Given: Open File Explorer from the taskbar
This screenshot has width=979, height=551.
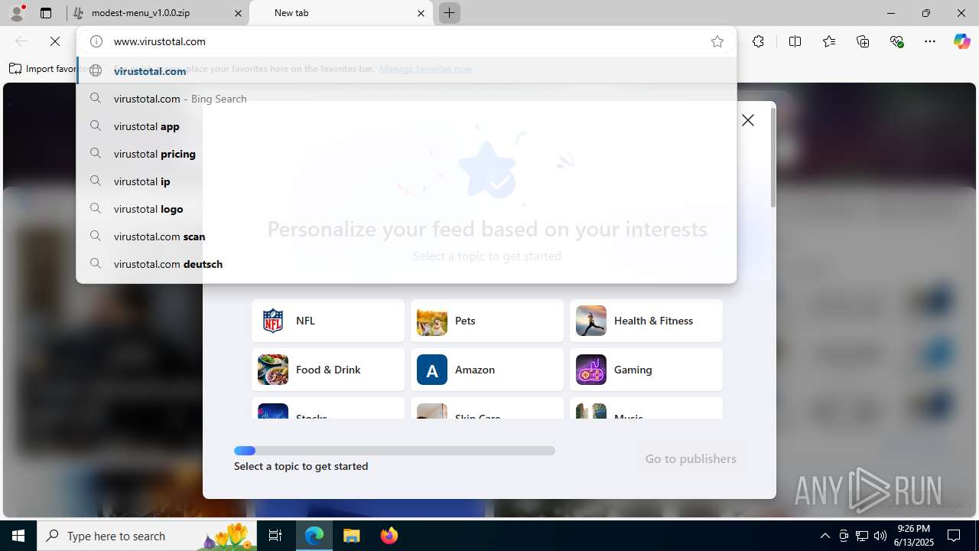Looking at the screenshot, I should tap(351, 536).
